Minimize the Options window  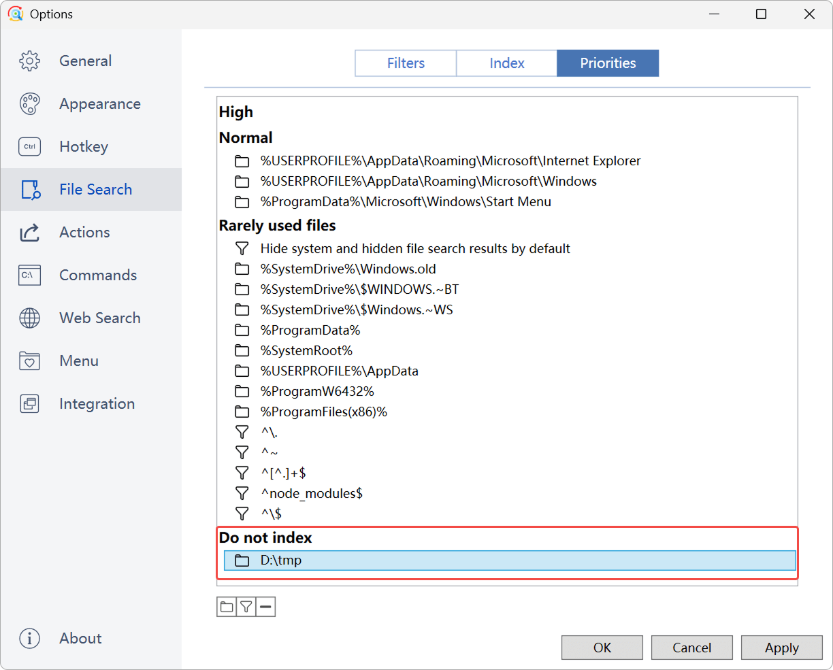point(715,14)
